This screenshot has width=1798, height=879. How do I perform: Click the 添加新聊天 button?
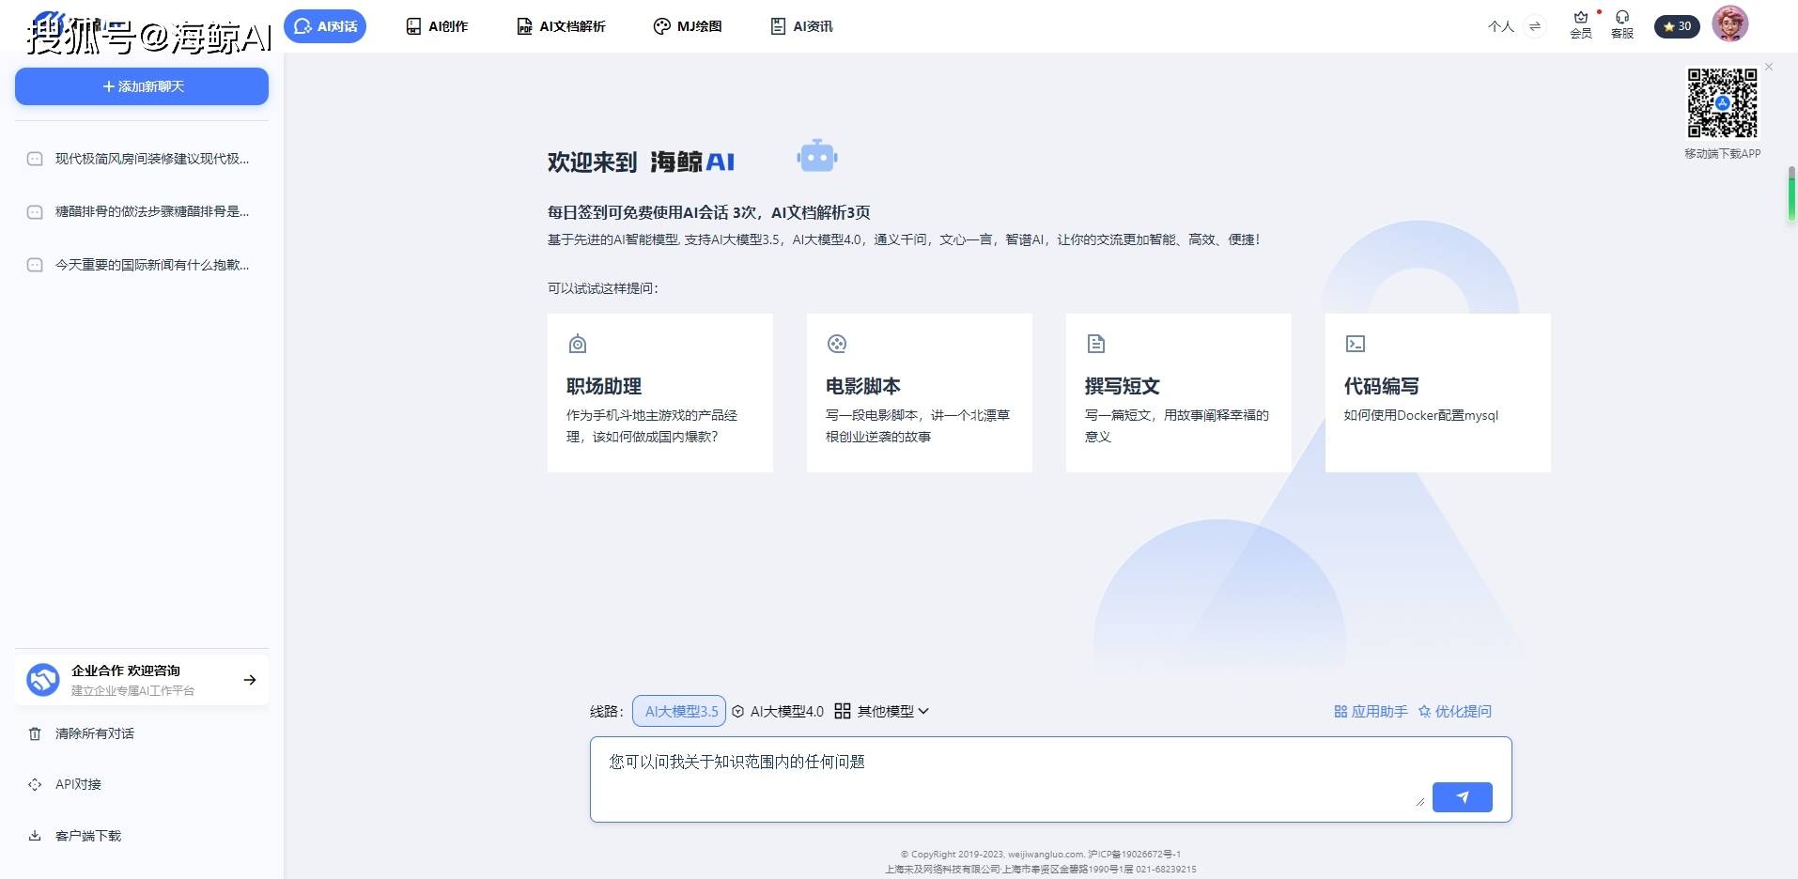pos(142,86)
